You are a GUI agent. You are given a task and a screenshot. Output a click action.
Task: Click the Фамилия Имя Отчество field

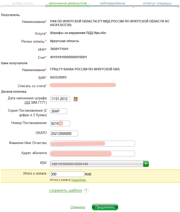[92, 143]
